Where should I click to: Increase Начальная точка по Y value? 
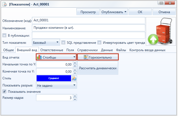[x=75, y=63]
